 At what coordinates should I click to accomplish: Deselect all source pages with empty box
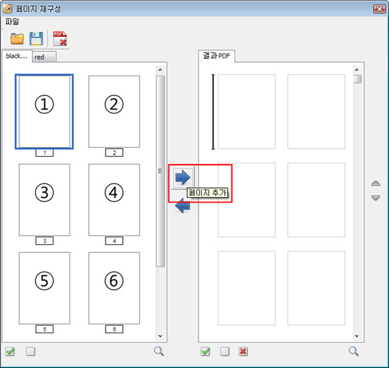click(31, 351)
